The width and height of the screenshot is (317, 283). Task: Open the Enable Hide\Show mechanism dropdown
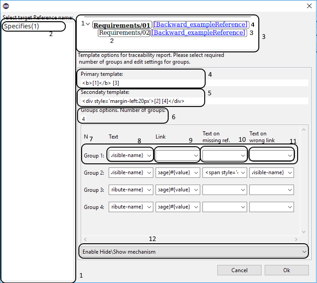[194, 251]
